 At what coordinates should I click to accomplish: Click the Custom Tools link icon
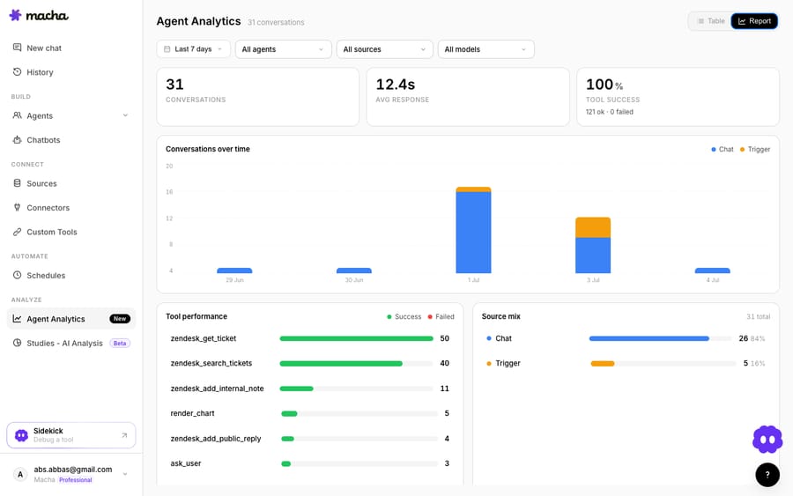[x=18, y=232]
